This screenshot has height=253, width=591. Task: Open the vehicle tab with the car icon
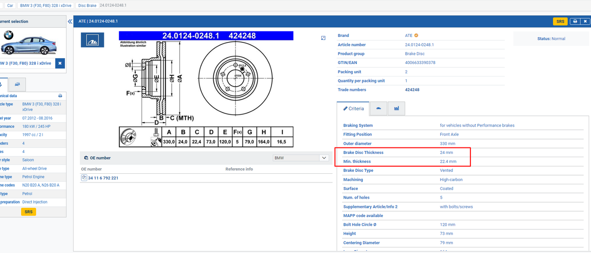point(17,84)
